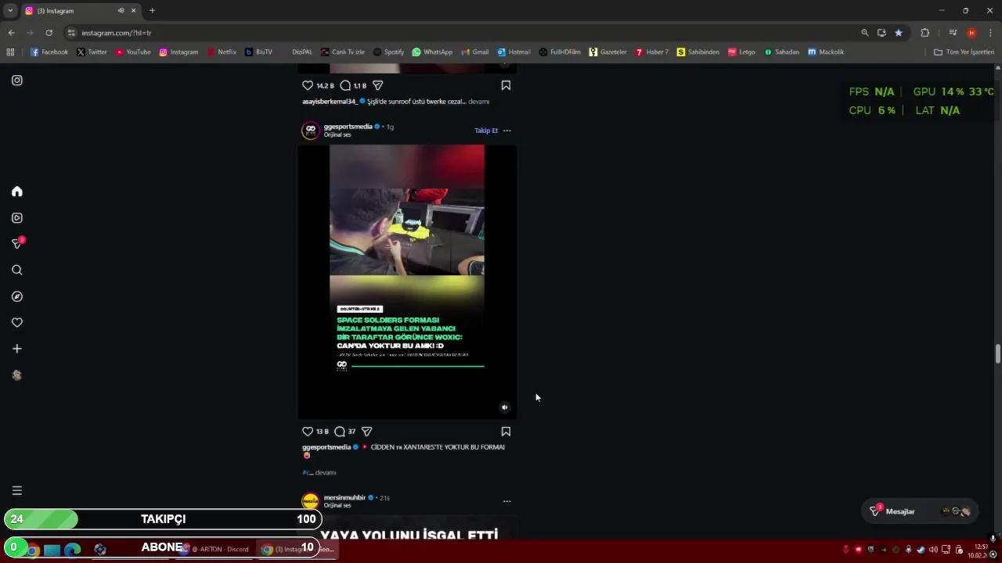Mute the Instagram tab audio icon

point(121,11)
